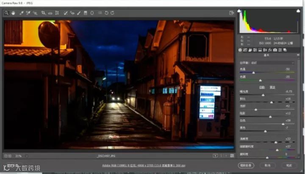305x174 pixels.
Task: Select the Zoom tool
Action: 6,13
